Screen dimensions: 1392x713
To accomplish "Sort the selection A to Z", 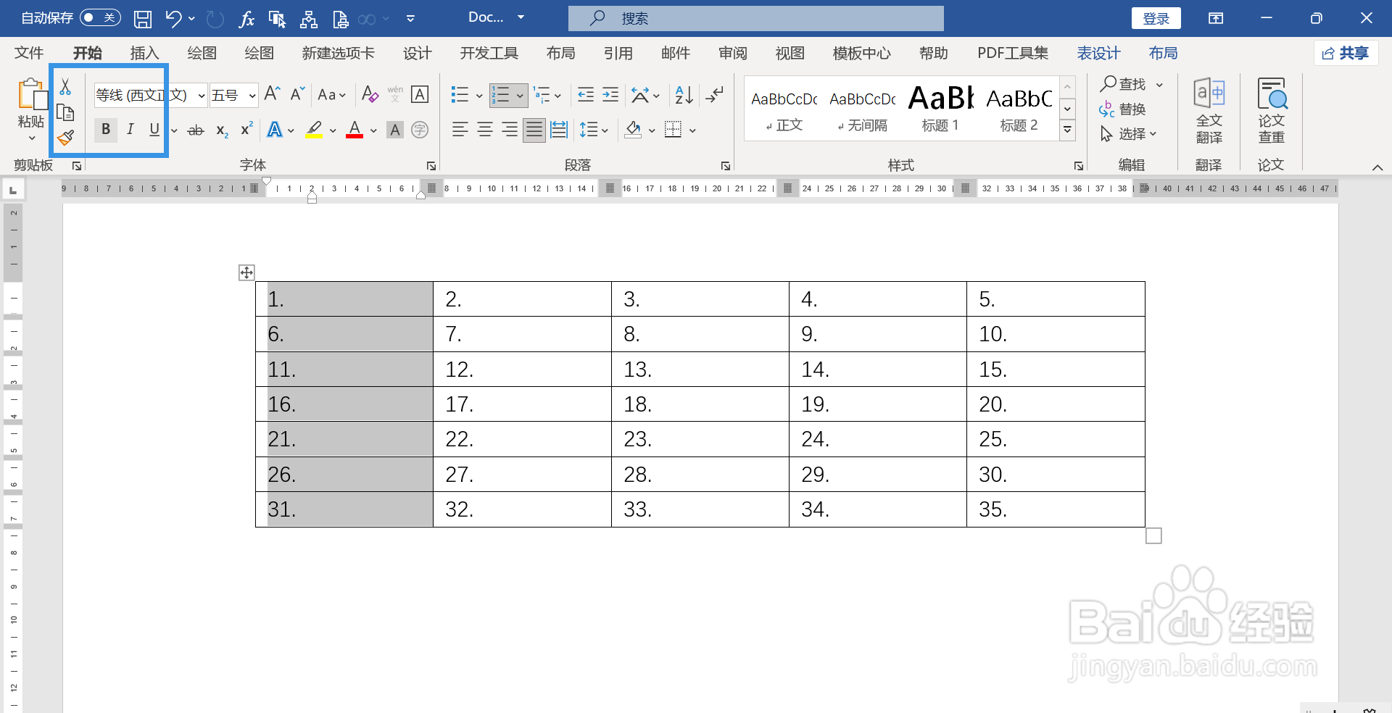I will pos(684,95).
